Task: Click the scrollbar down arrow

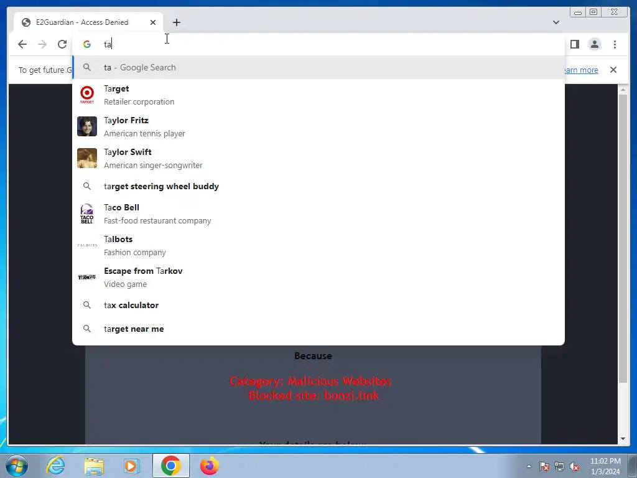Action: click(623, 439)
